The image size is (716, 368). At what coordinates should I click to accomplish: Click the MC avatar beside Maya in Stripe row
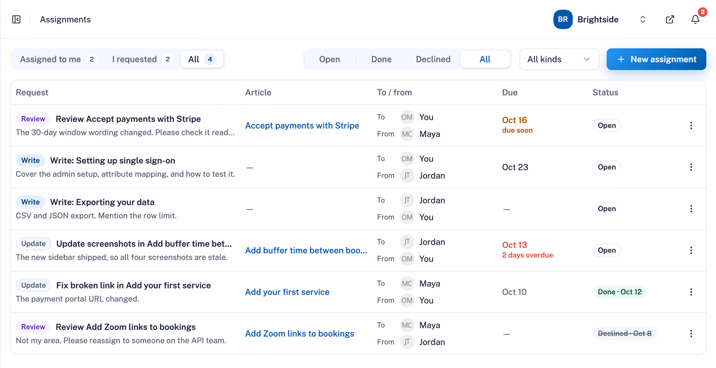pos(407,134)
